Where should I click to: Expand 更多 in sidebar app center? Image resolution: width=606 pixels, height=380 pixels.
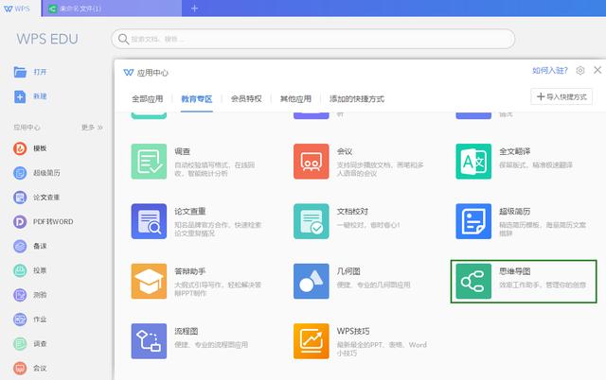click(x=92, y=128)
